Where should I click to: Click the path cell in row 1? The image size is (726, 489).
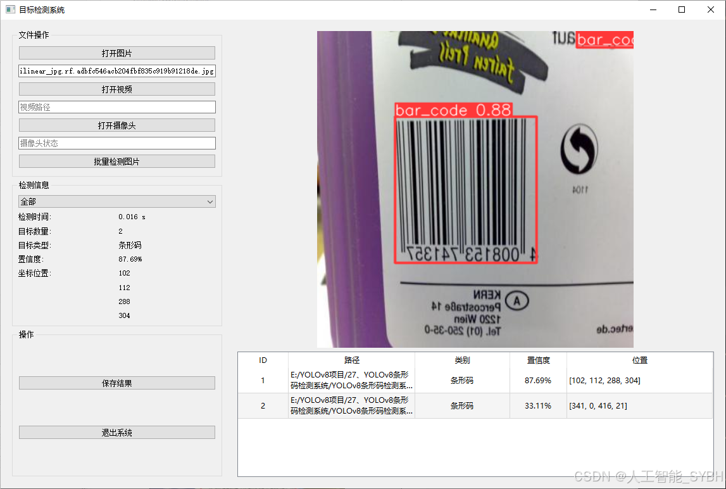352,380
